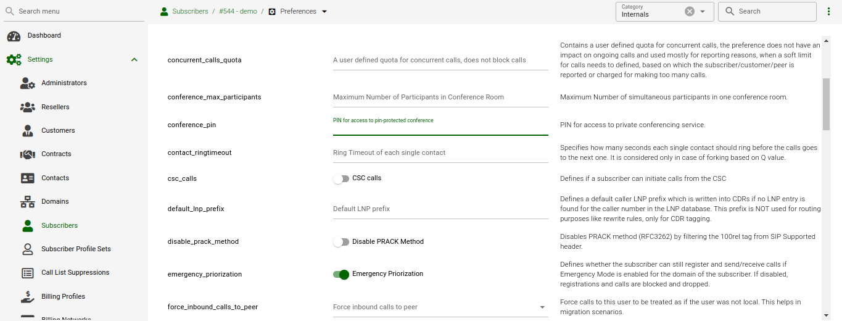Viewport: 842px width, 321px height.
Task: Clear the Internals category filter
Action: point(689,12)
